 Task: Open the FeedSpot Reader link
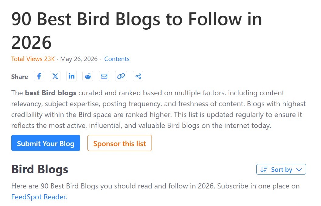click(39, 197)
